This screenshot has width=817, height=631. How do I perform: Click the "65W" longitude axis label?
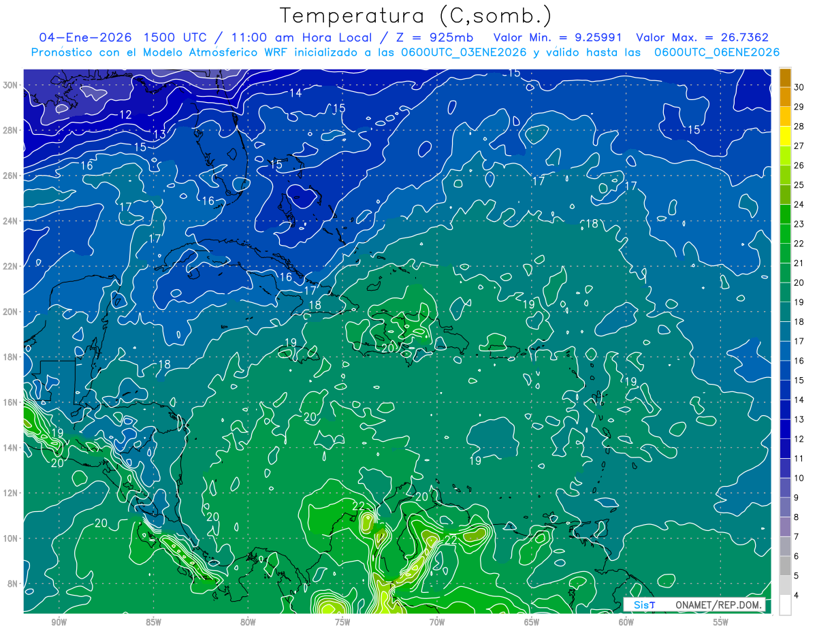pyautogui.click(x=532, y=622)
